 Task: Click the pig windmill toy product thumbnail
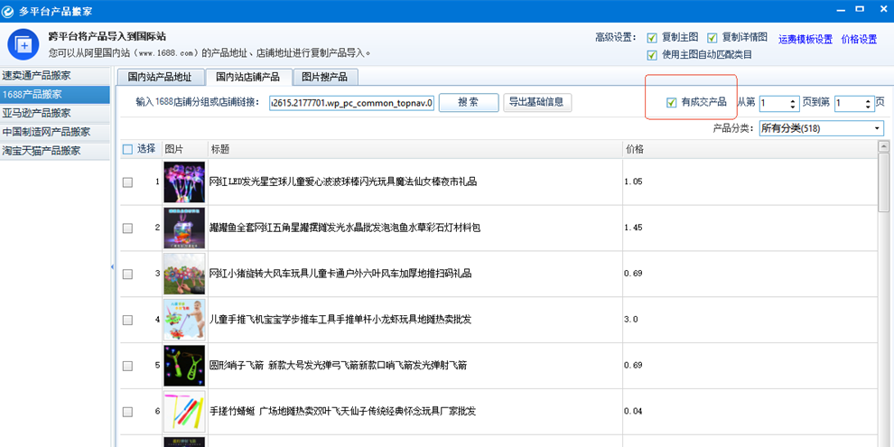184,274
